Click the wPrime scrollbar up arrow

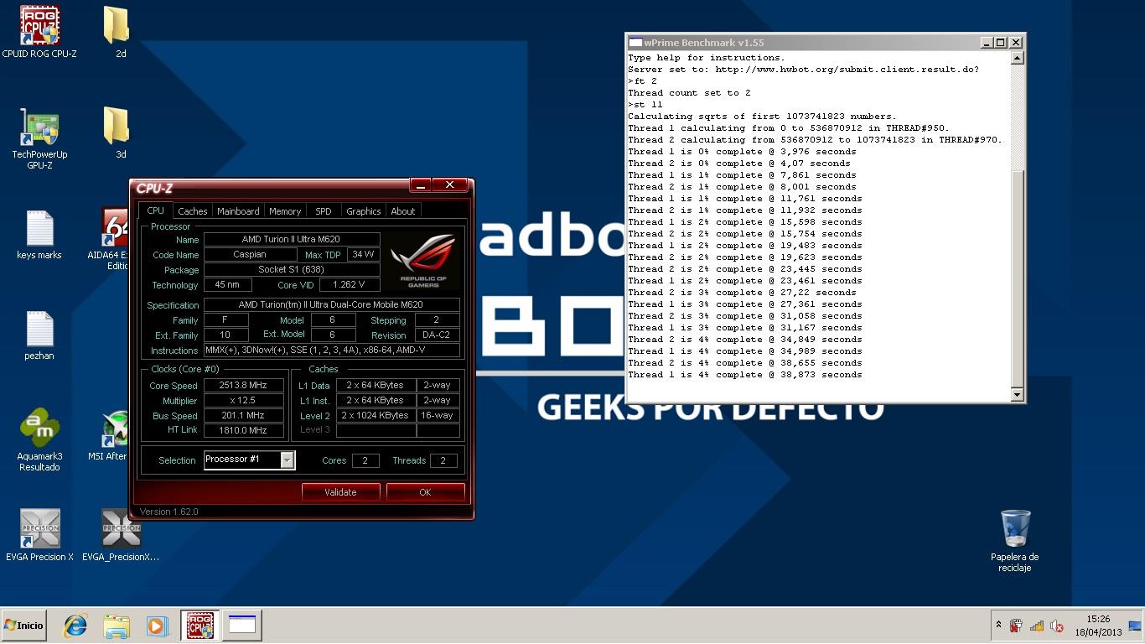point(1017,59)
